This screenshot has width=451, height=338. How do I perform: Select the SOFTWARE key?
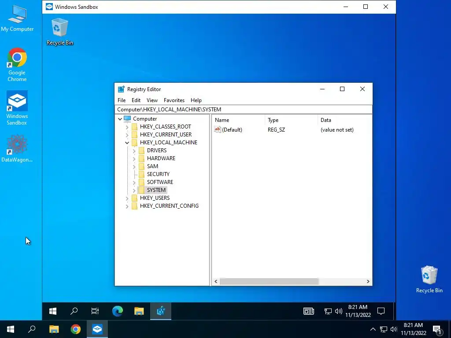point(160,182)
